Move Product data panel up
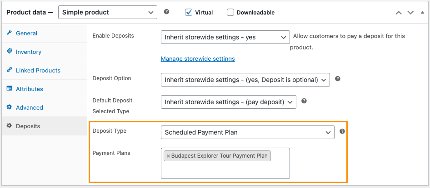This screenshot has height=188, width=430. [x=399, y=13]
